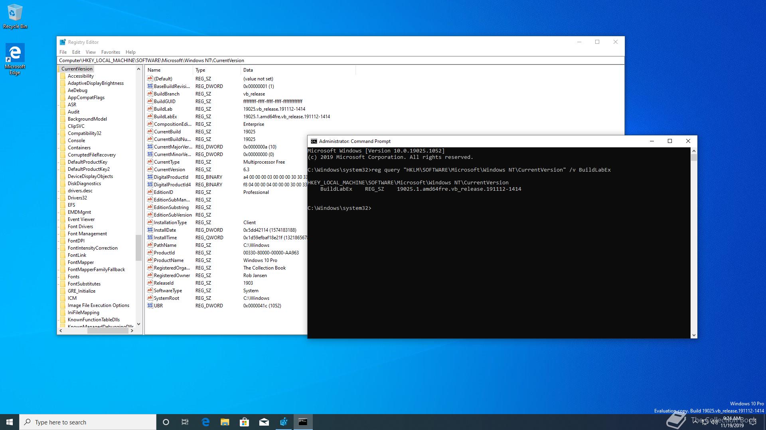Click the tree vertical scrollbar thumb
The height and width of the screenshot is (430, 766).
138,248
